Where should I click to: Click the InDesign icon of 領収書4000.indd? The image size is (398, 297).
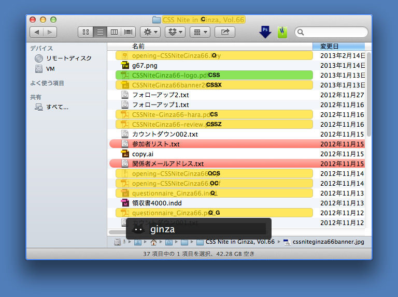point(125,203)
